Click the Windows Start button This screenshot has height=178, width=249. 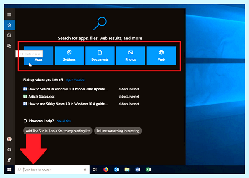point(9,170)
